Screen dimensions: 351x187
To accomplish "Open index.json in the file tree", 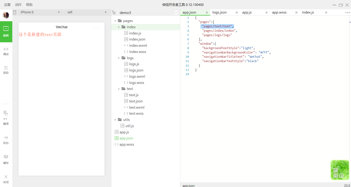I will coord(137,39).
